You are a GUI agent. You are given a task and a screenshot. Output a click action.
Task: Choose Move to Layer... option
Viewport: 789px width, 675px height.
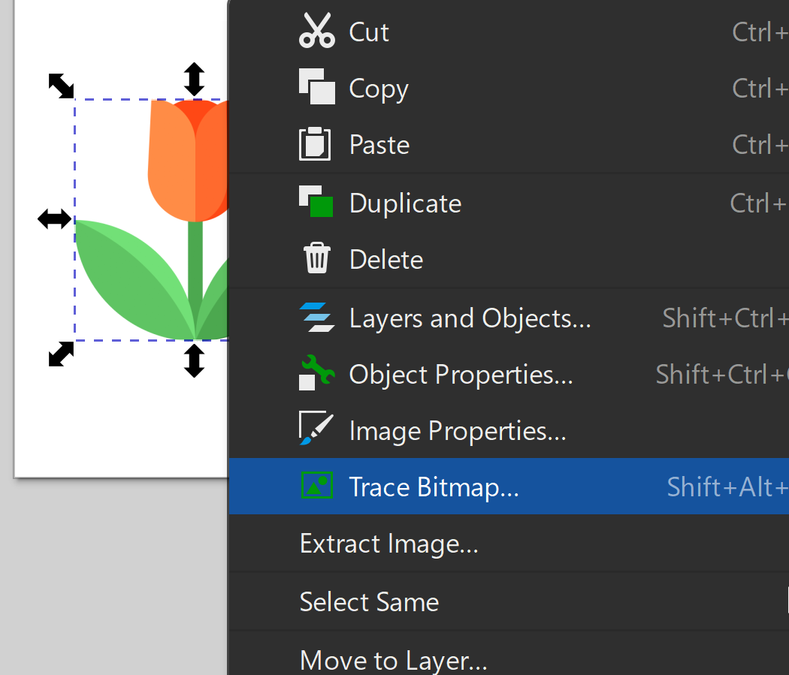click(x=393, y=660)
